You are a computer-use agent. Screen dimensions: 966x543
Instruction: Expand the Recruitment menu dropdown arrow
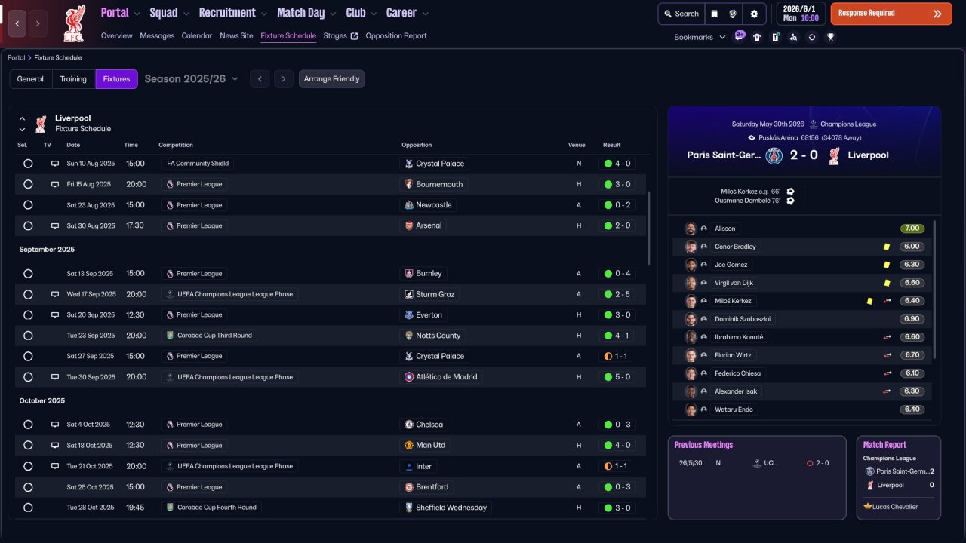(263, 14)
